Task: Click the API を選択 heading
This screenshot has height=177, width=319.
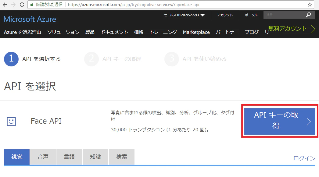Action: pyautogui.click(x=30, y=86)
